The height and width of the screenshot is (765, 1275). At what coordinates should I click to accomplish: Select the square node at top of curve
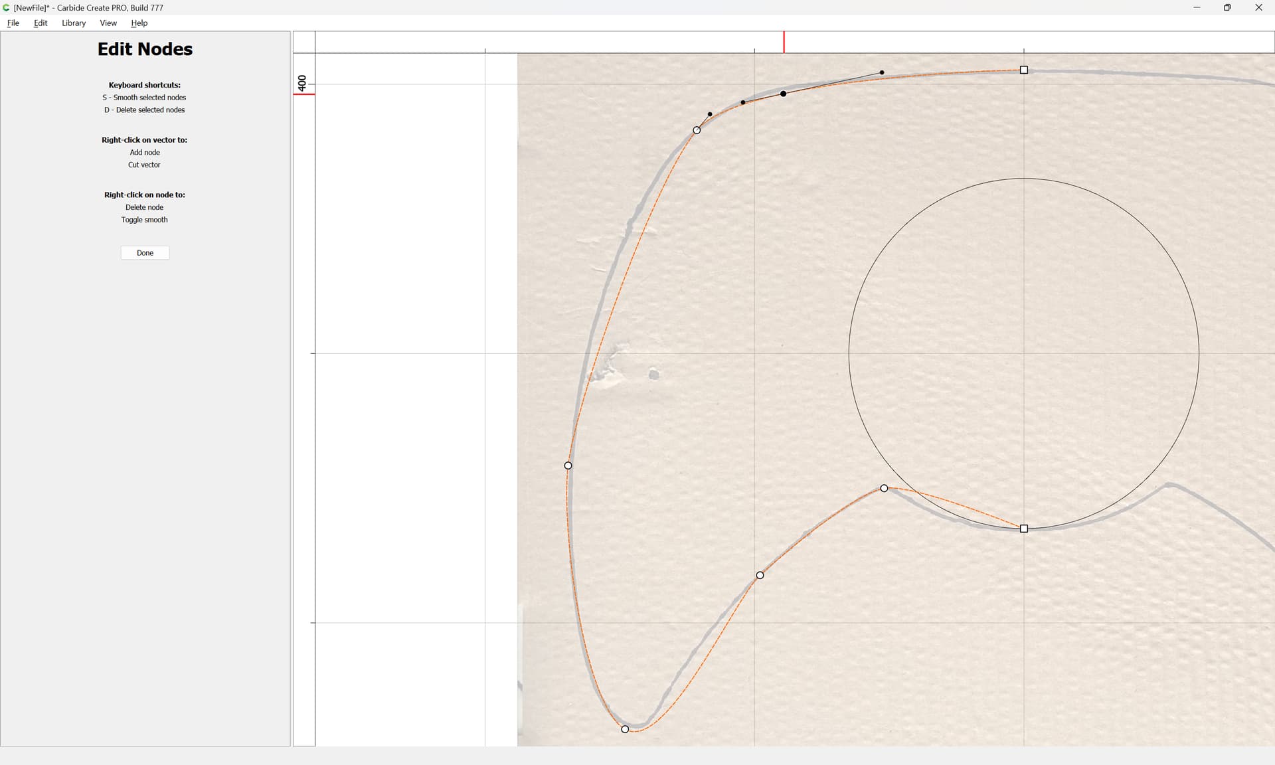[x=1023, y=70]
